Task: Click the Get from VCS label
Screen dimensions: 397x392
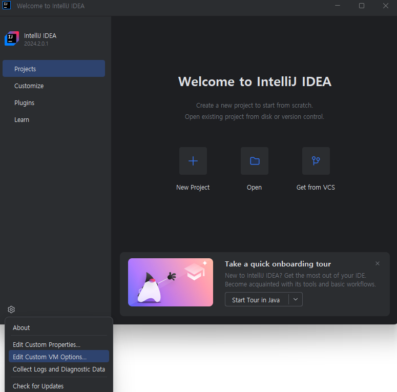Action: [316, 188]
